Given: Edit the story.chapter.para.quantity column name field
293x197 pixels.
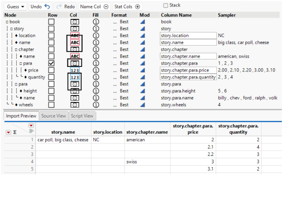Looking at the screenshot, I should point(188,77).
